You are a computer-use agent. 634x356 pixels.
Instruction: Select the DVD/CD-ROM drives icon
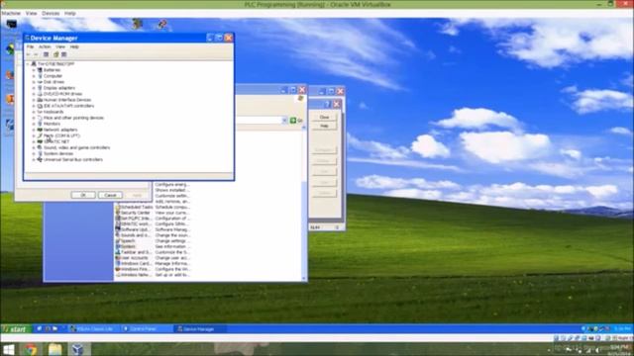40,94
